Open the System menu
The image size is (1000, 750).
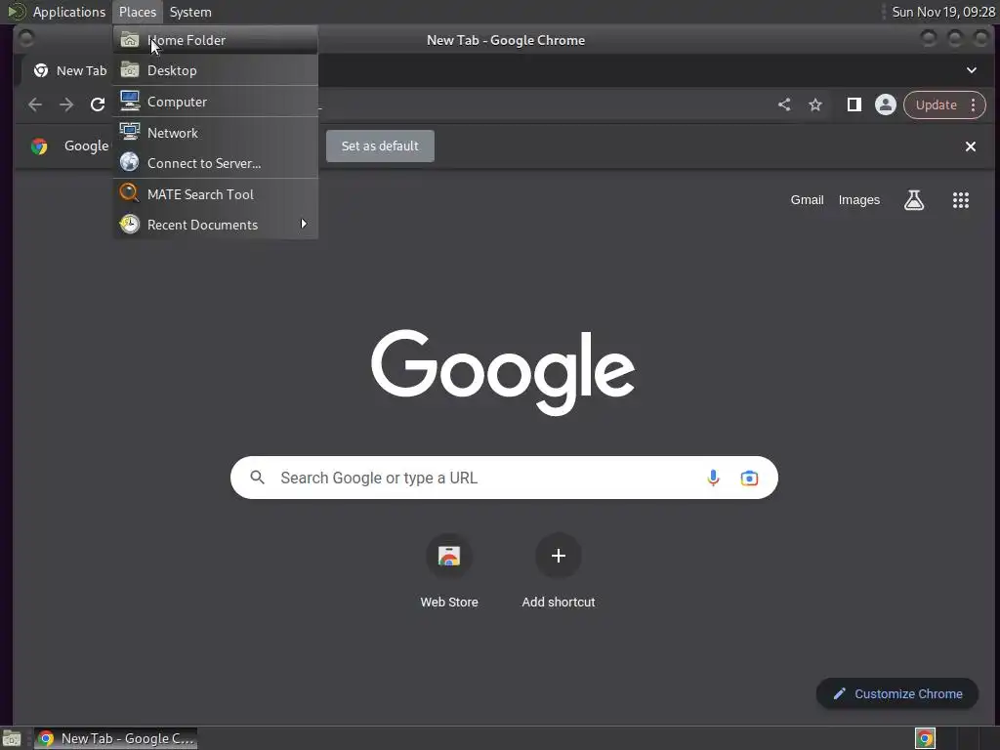click(190, 12)
